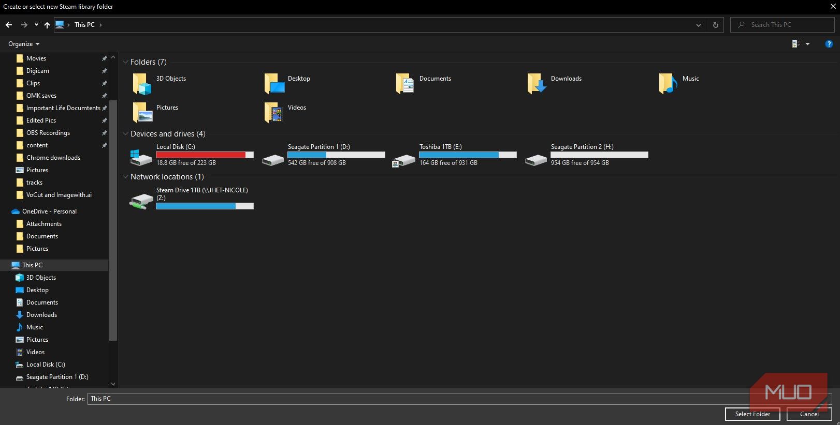Select the Pictures folder icon in main pane
Image resolution: width=840 pixels, height=425 pixels.
(142, 112)
